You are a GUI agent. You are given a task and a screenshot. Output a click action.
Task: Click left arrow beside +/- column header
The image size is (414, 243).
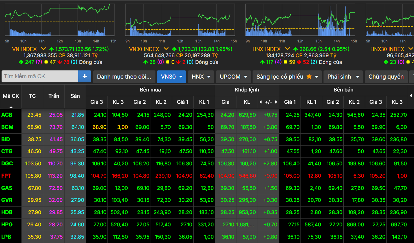(260, 102)
